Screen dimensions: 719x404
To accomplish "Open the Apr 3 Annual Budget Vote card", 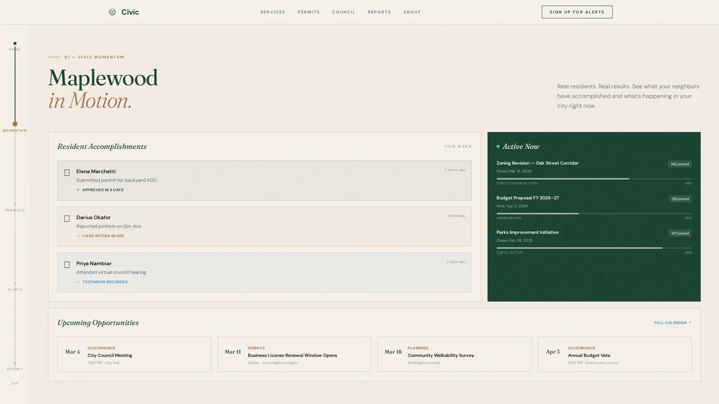I will [615, 354].
